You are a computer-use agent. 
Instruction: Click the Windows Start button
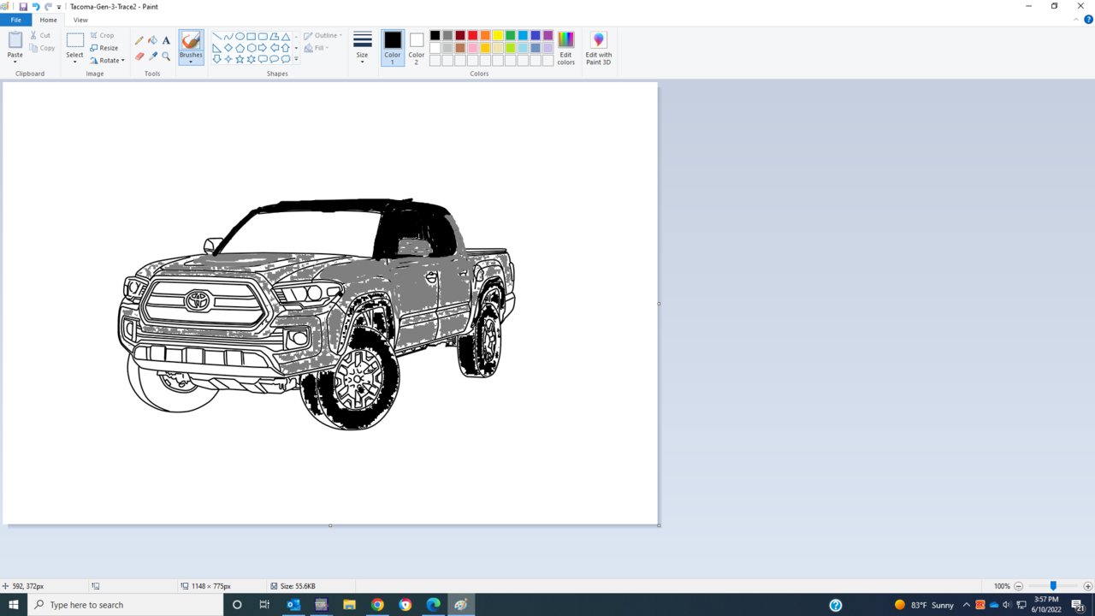(x=14, y=605)
